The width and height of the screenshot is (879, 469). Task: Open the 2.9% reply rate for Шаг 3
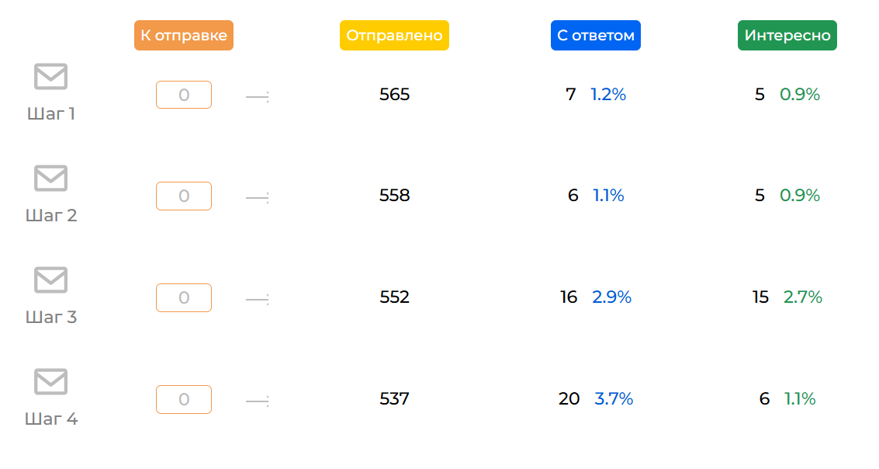click(612, 297)
